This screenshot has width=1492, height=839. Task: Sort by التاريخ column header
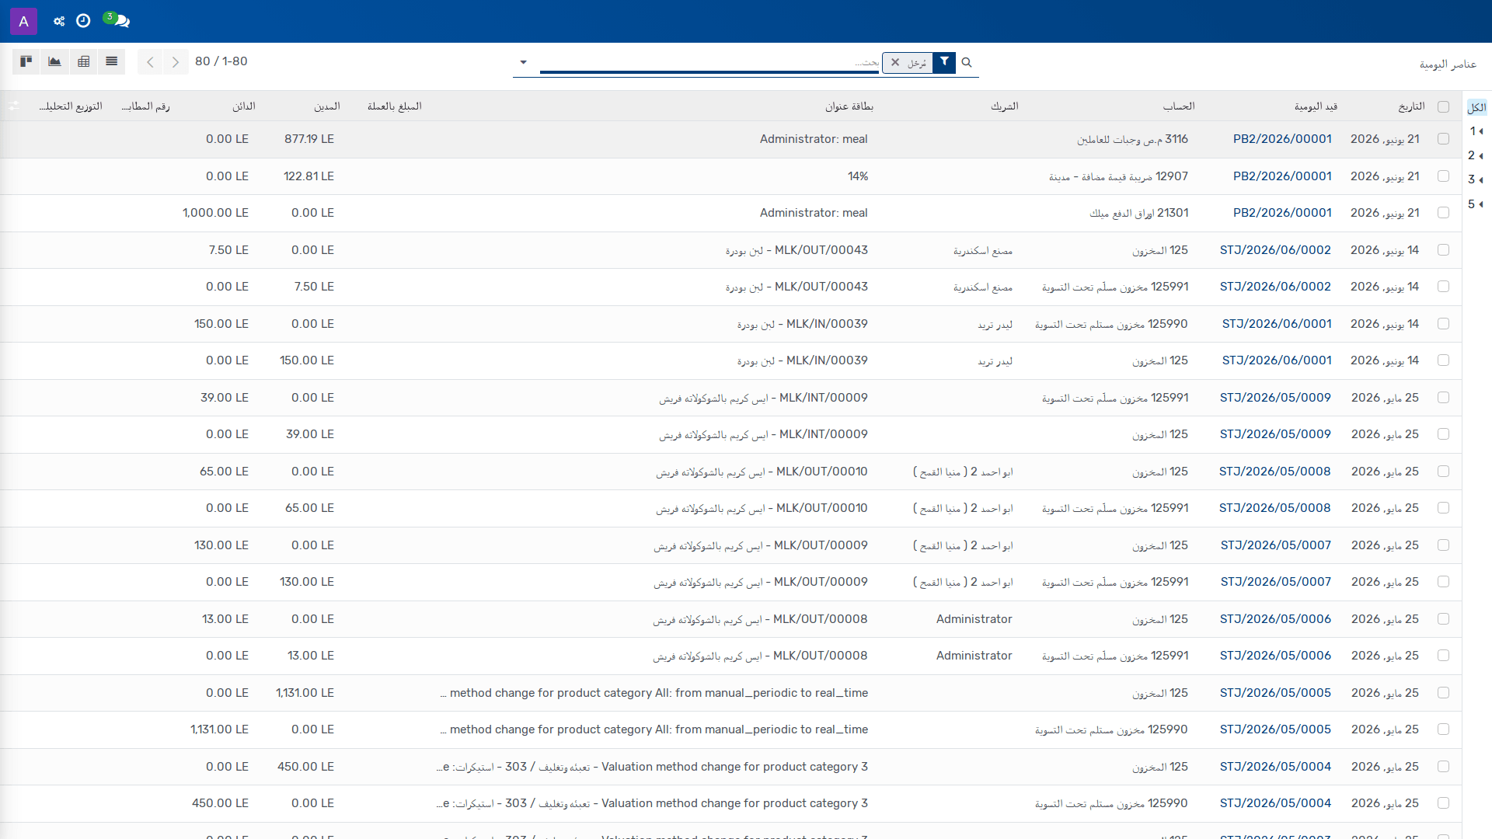pos(1411,106)
